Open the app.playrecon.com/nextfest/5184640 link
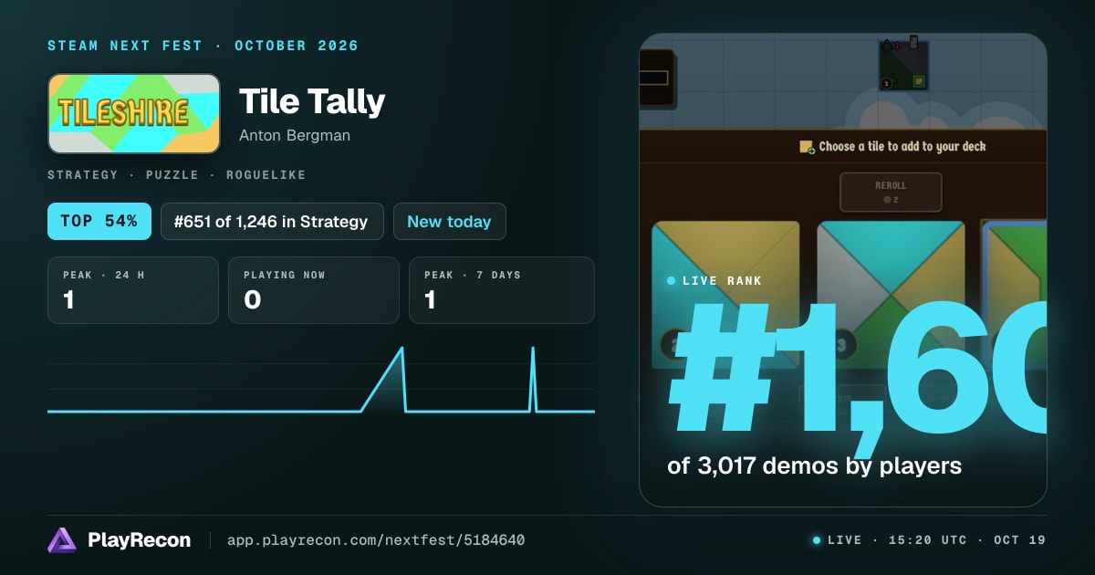 pos(376,540)
